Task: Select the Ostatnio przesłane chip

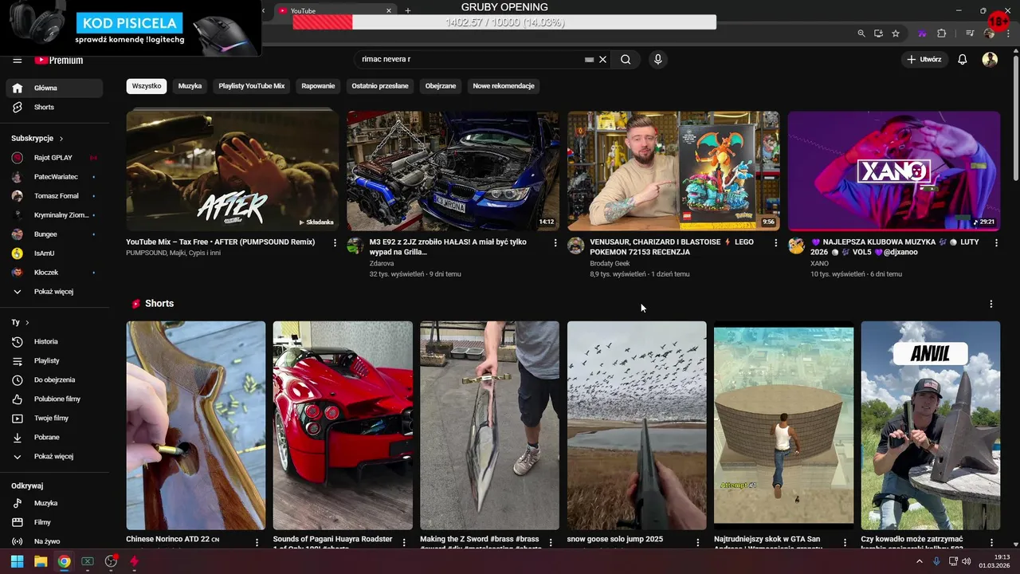Action: pyautogui.click(x=380, y=86)
